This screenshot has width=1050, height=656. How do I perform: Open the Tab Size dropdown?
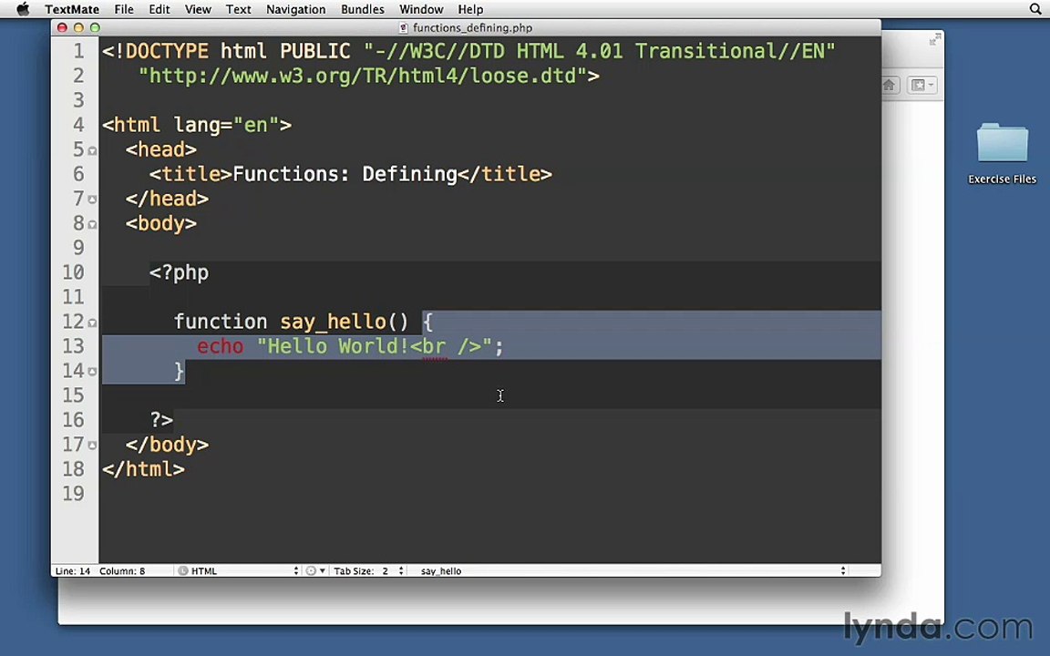pyautogui.click(x=369, y=571)
